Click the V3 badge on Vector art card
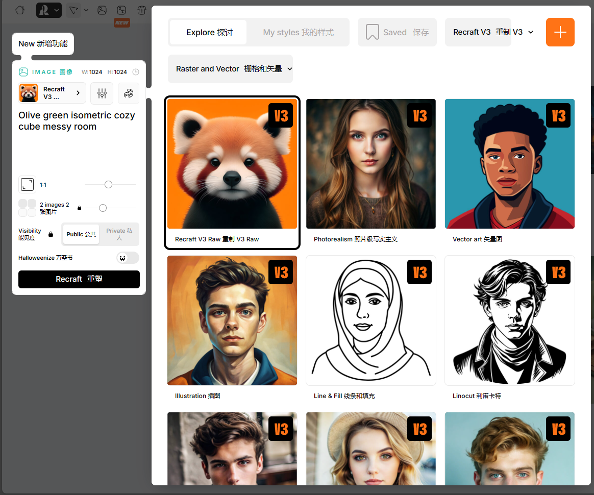This screenshot has width=594, height=495. point(558,115)
